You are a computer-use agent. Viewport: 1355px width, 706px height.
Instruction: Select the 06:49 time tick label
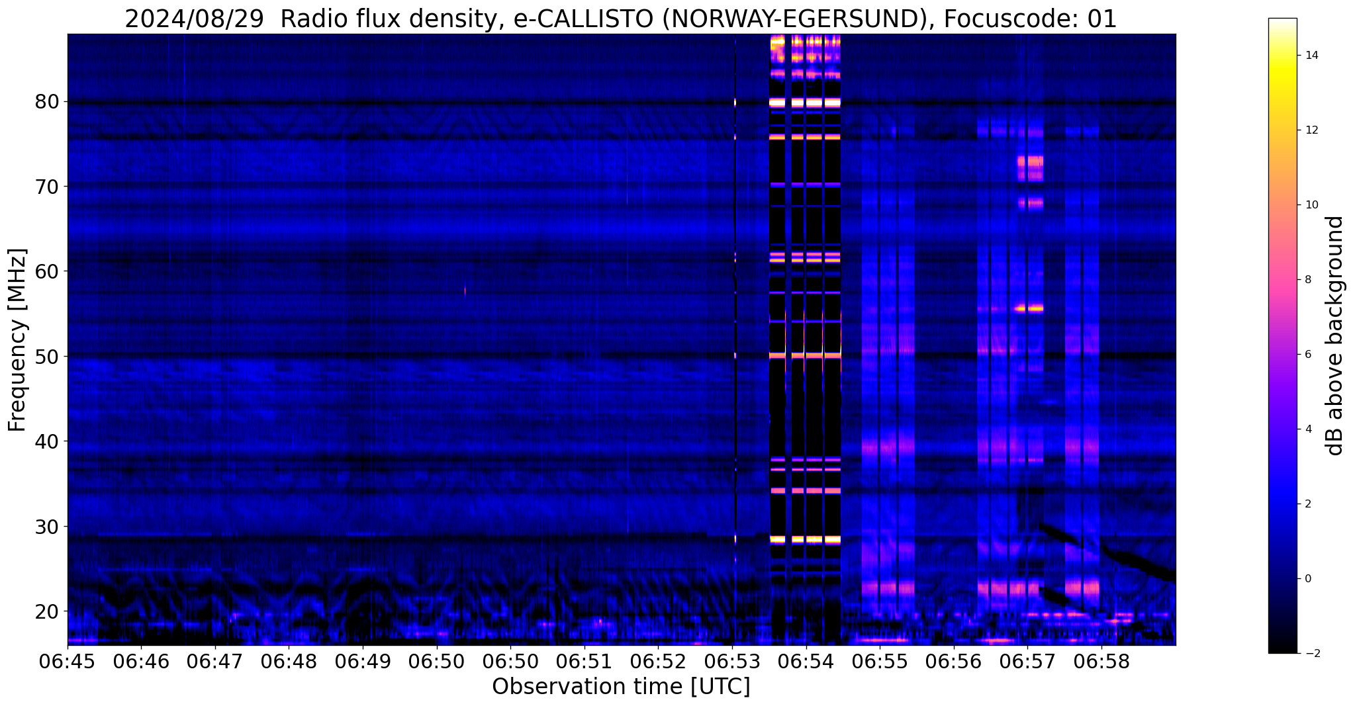pyautogui.click(x=363, y=661)
